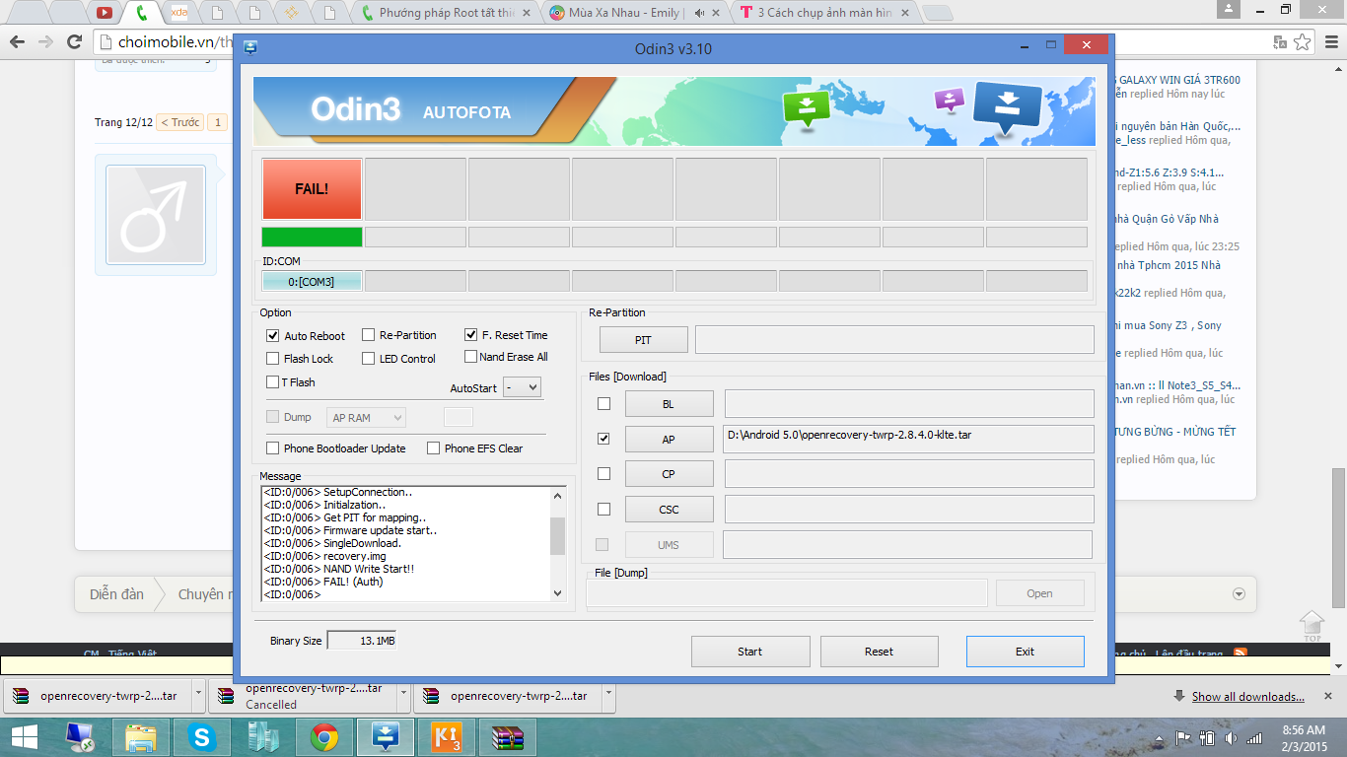
Task: Click '< Trước' previous page link
Action: click(180, 123)
